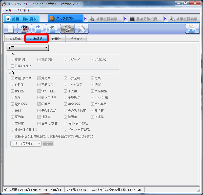Click the ドライブの空き容量 status text
This screenshot has width=203, height=195.
pos(116,190)
